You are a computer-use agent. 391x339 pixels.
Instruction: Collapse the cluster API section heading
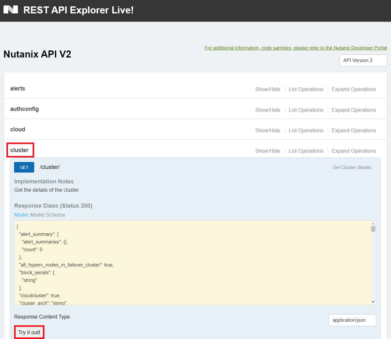(x=20, y=150)
